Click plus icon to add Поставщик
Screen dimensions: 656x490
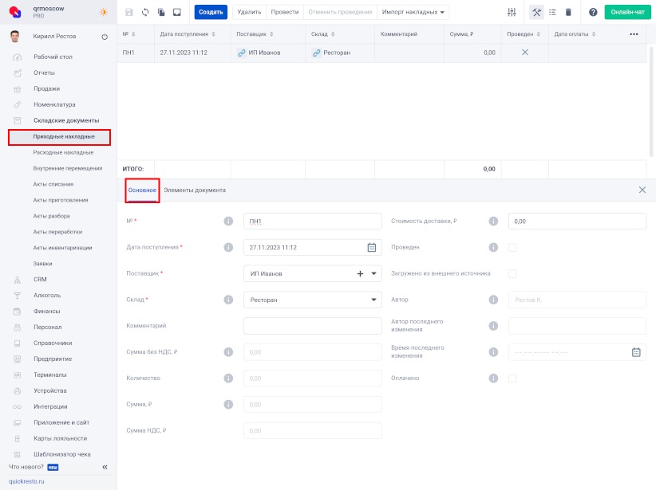(360, 273)
